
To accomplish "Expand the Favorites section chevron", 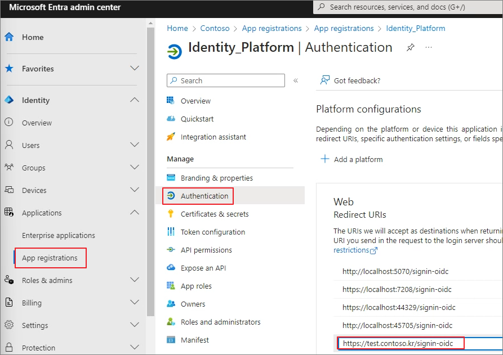I will coord(135,68).
